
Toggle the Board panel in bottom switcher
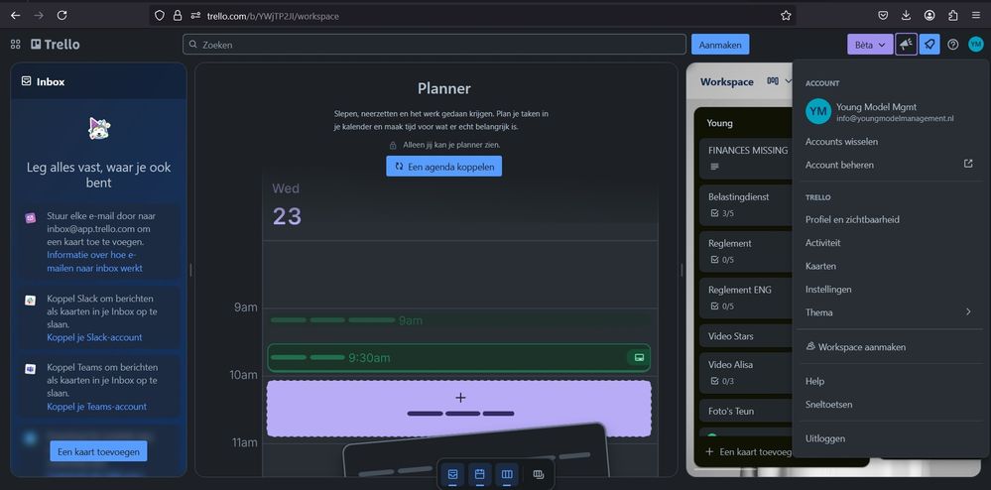tap(507, 474)
